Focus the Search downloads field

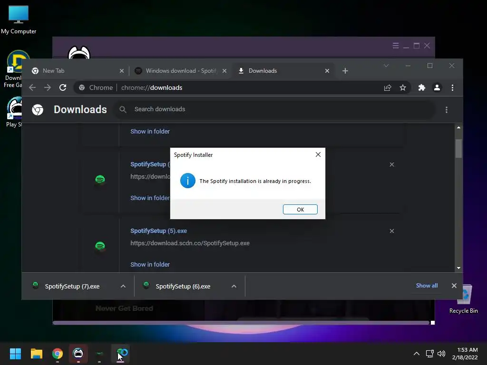coord(275,109)
